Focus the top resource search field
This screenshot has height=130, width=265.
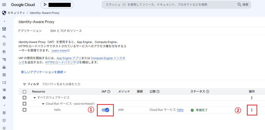click(x=176, y=5)
